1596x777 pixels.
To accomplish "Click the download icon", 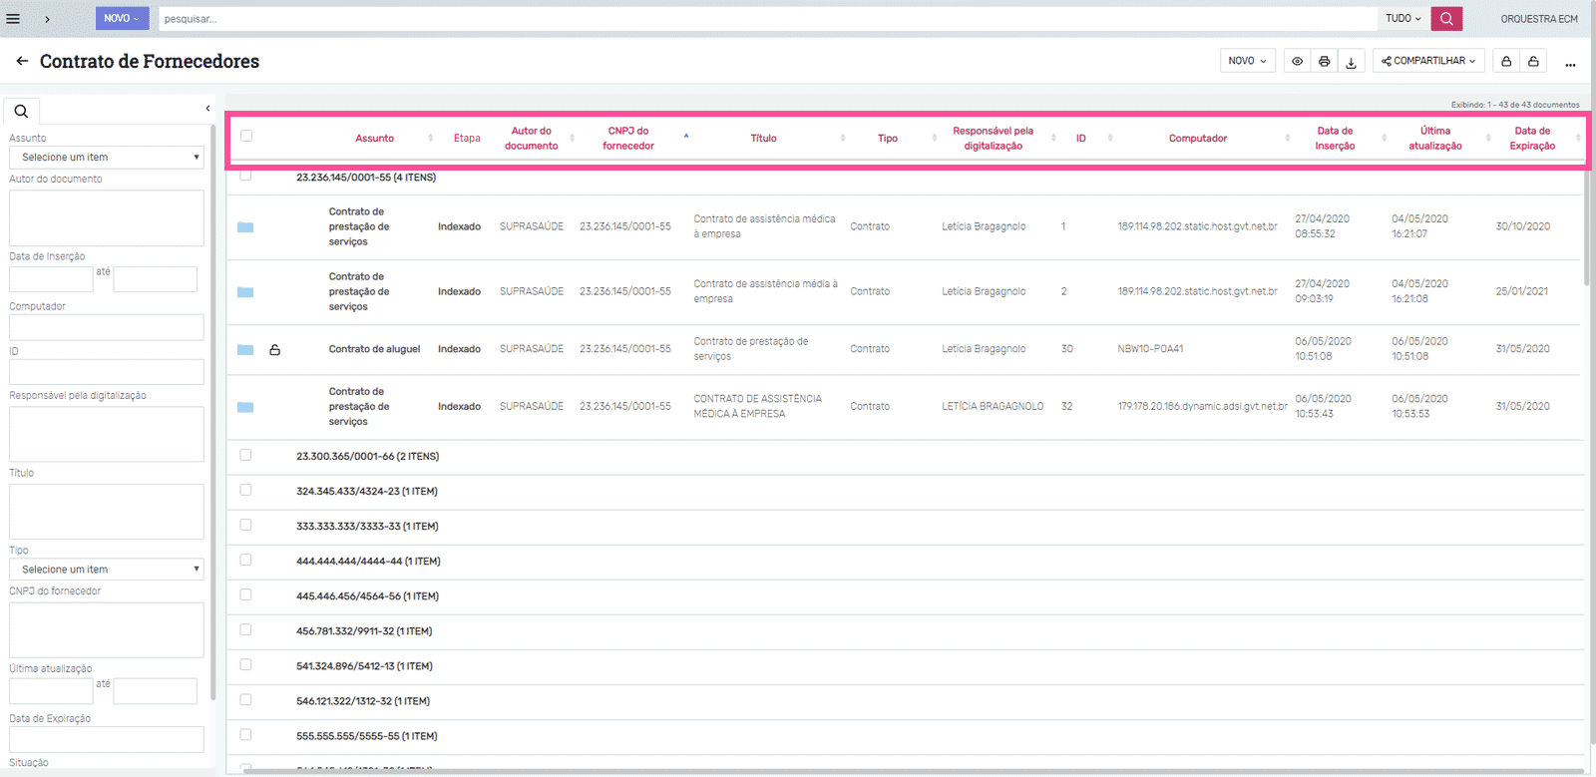I will [x=1351, y=62].
